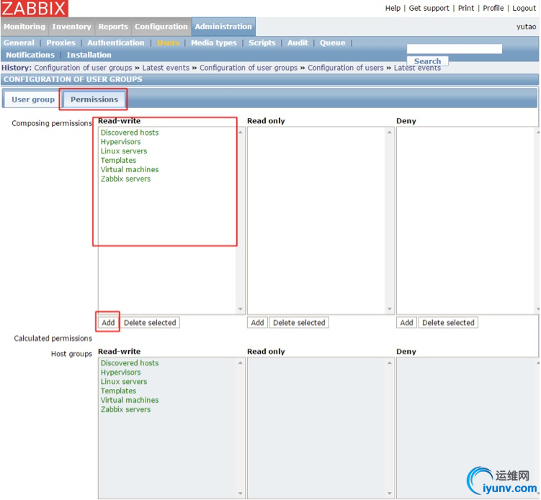Screen dimensions: 541x500
Task: Switch to the Permissions tab
Action: [x=94, y=99]
